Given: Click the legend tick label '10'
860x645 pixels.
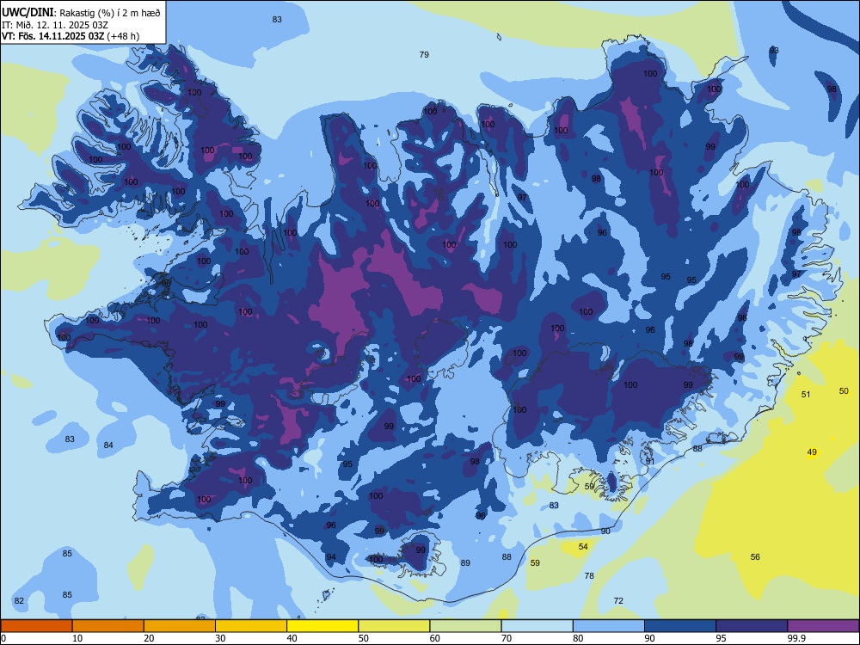Looking at the screenshot, I should coord(77,638).
